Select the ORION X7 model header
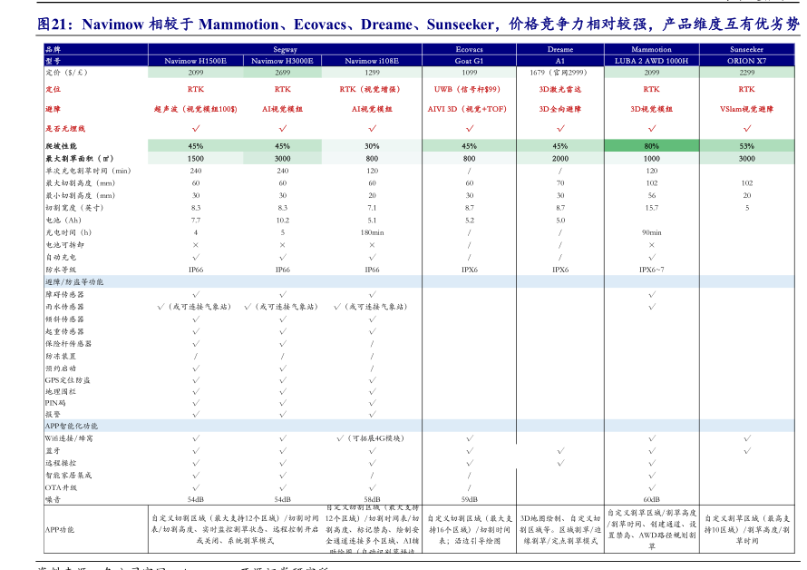 [x=746, y=61]
